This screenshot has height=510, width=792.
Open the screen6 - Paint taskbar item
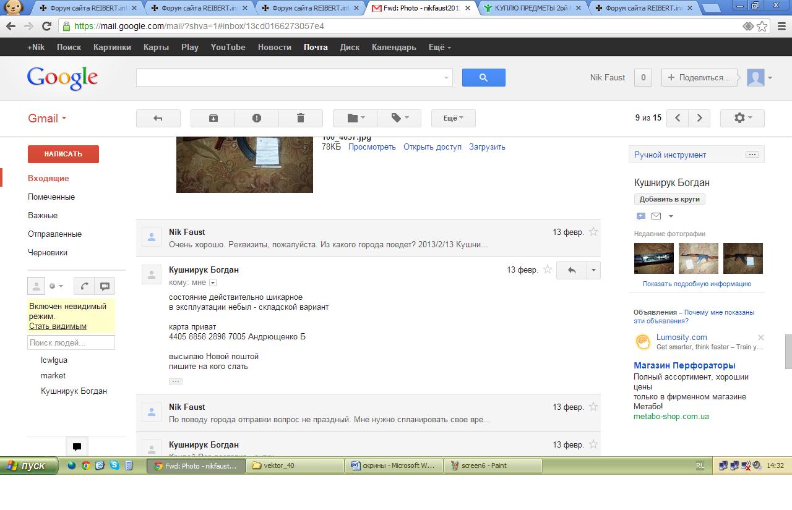(x=493, y=465)
